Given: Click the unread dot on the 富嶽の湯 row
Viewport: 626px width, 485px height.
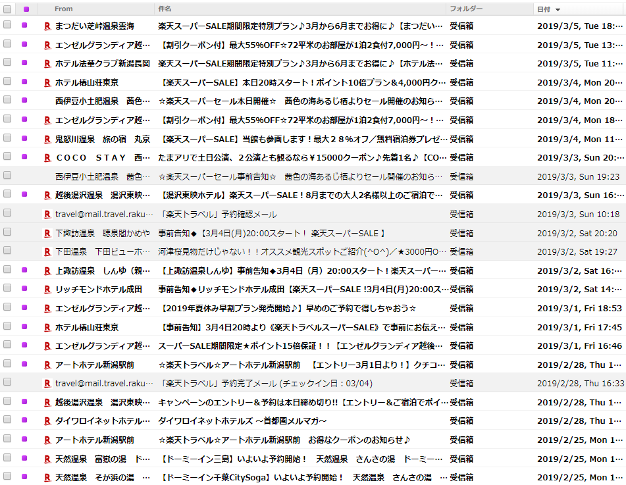Looking at the screenshot, I should click(24, 458).
